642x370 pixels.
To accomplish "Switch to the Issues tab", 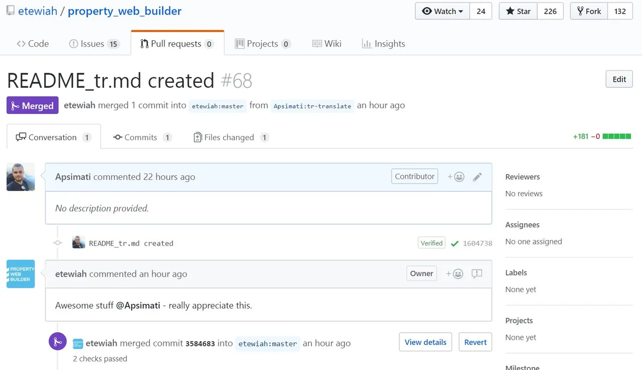I will pos(94,44).
